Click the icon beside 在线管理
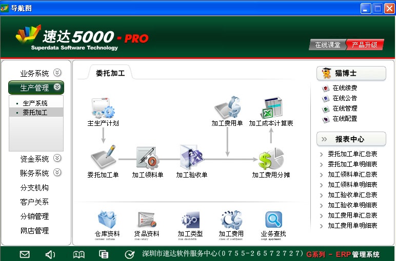 click(x=326, y=109)
